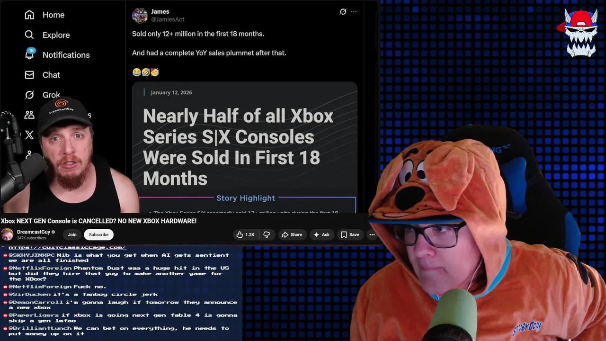Image resolution: width=606 pixels, height=341 pixels.
Task: Click the Grok explain icon on post
Action: [343, 12]
